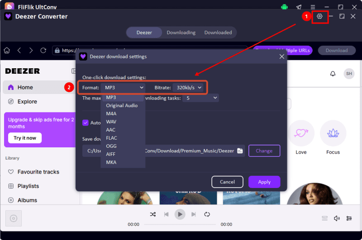Image resolution: width=362 pixels, height=240 pixels.
Task: Open the FliFlik hamburger menu
Action: click(313, 7)
